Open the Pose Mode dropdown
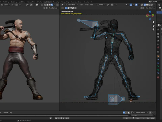The image size is (162, 122). point(72,5)
